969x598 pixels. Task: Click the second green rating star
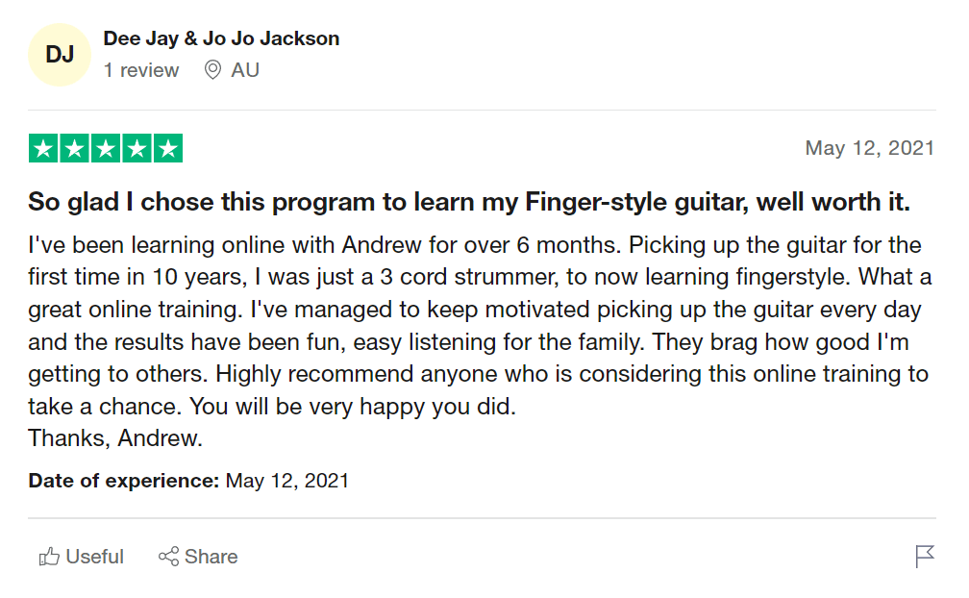tap(75, 149)
